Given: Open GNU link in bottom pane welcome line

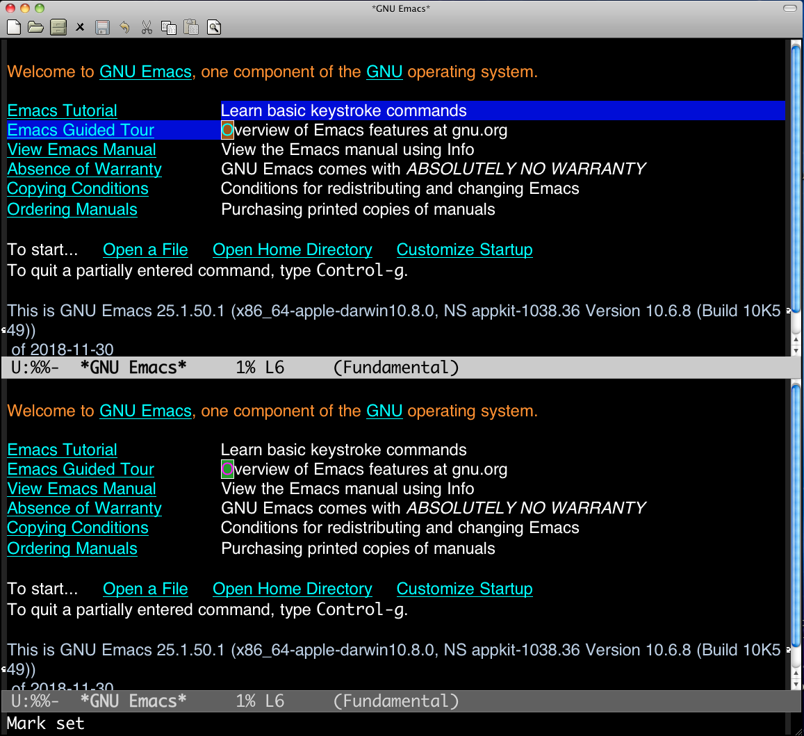Looking at the screenshot, I should pyautogui.click(x=384, y=411).
